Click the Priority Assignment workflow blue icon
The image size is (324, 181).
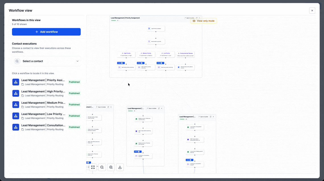16,82
